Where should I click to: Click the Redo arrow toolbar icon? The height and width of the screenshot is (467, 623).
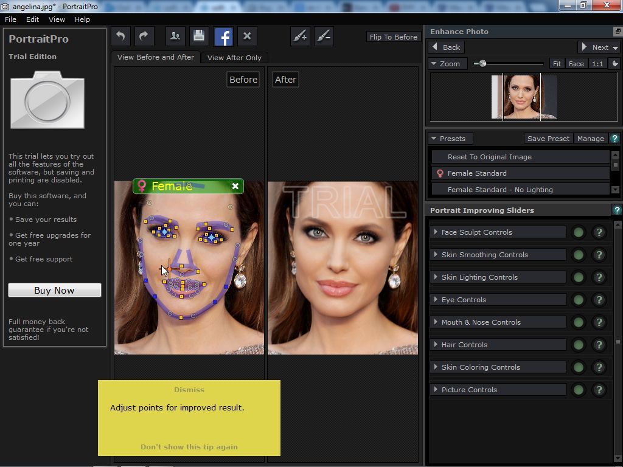(x=144, y=36)
